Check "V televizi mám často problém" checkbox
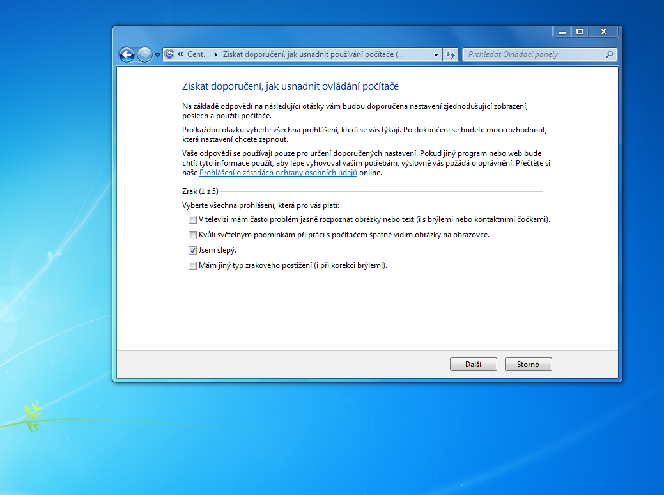This screenshot has height=495, width=664. pyautogui.click(x=192, y=219)
